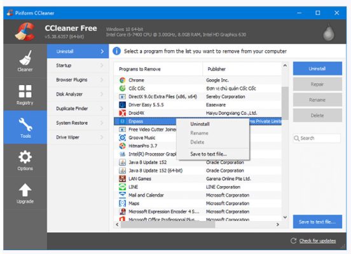Click the Driver Easy program icon

click(x=122, y=105)
